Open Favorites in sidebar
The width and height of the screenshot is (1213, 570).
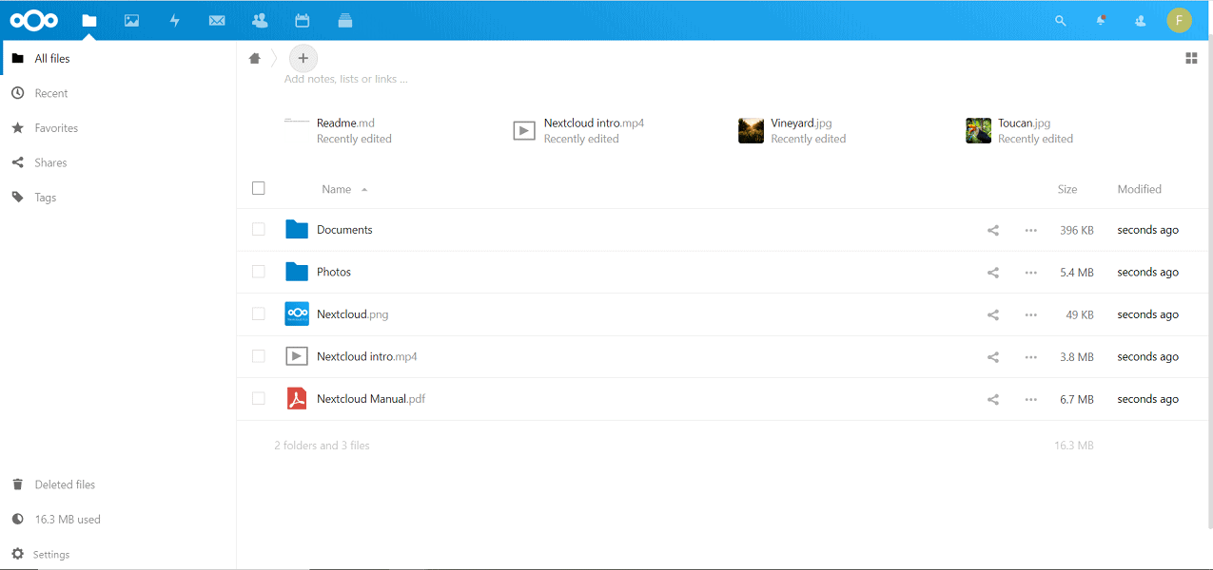point(118,128)
